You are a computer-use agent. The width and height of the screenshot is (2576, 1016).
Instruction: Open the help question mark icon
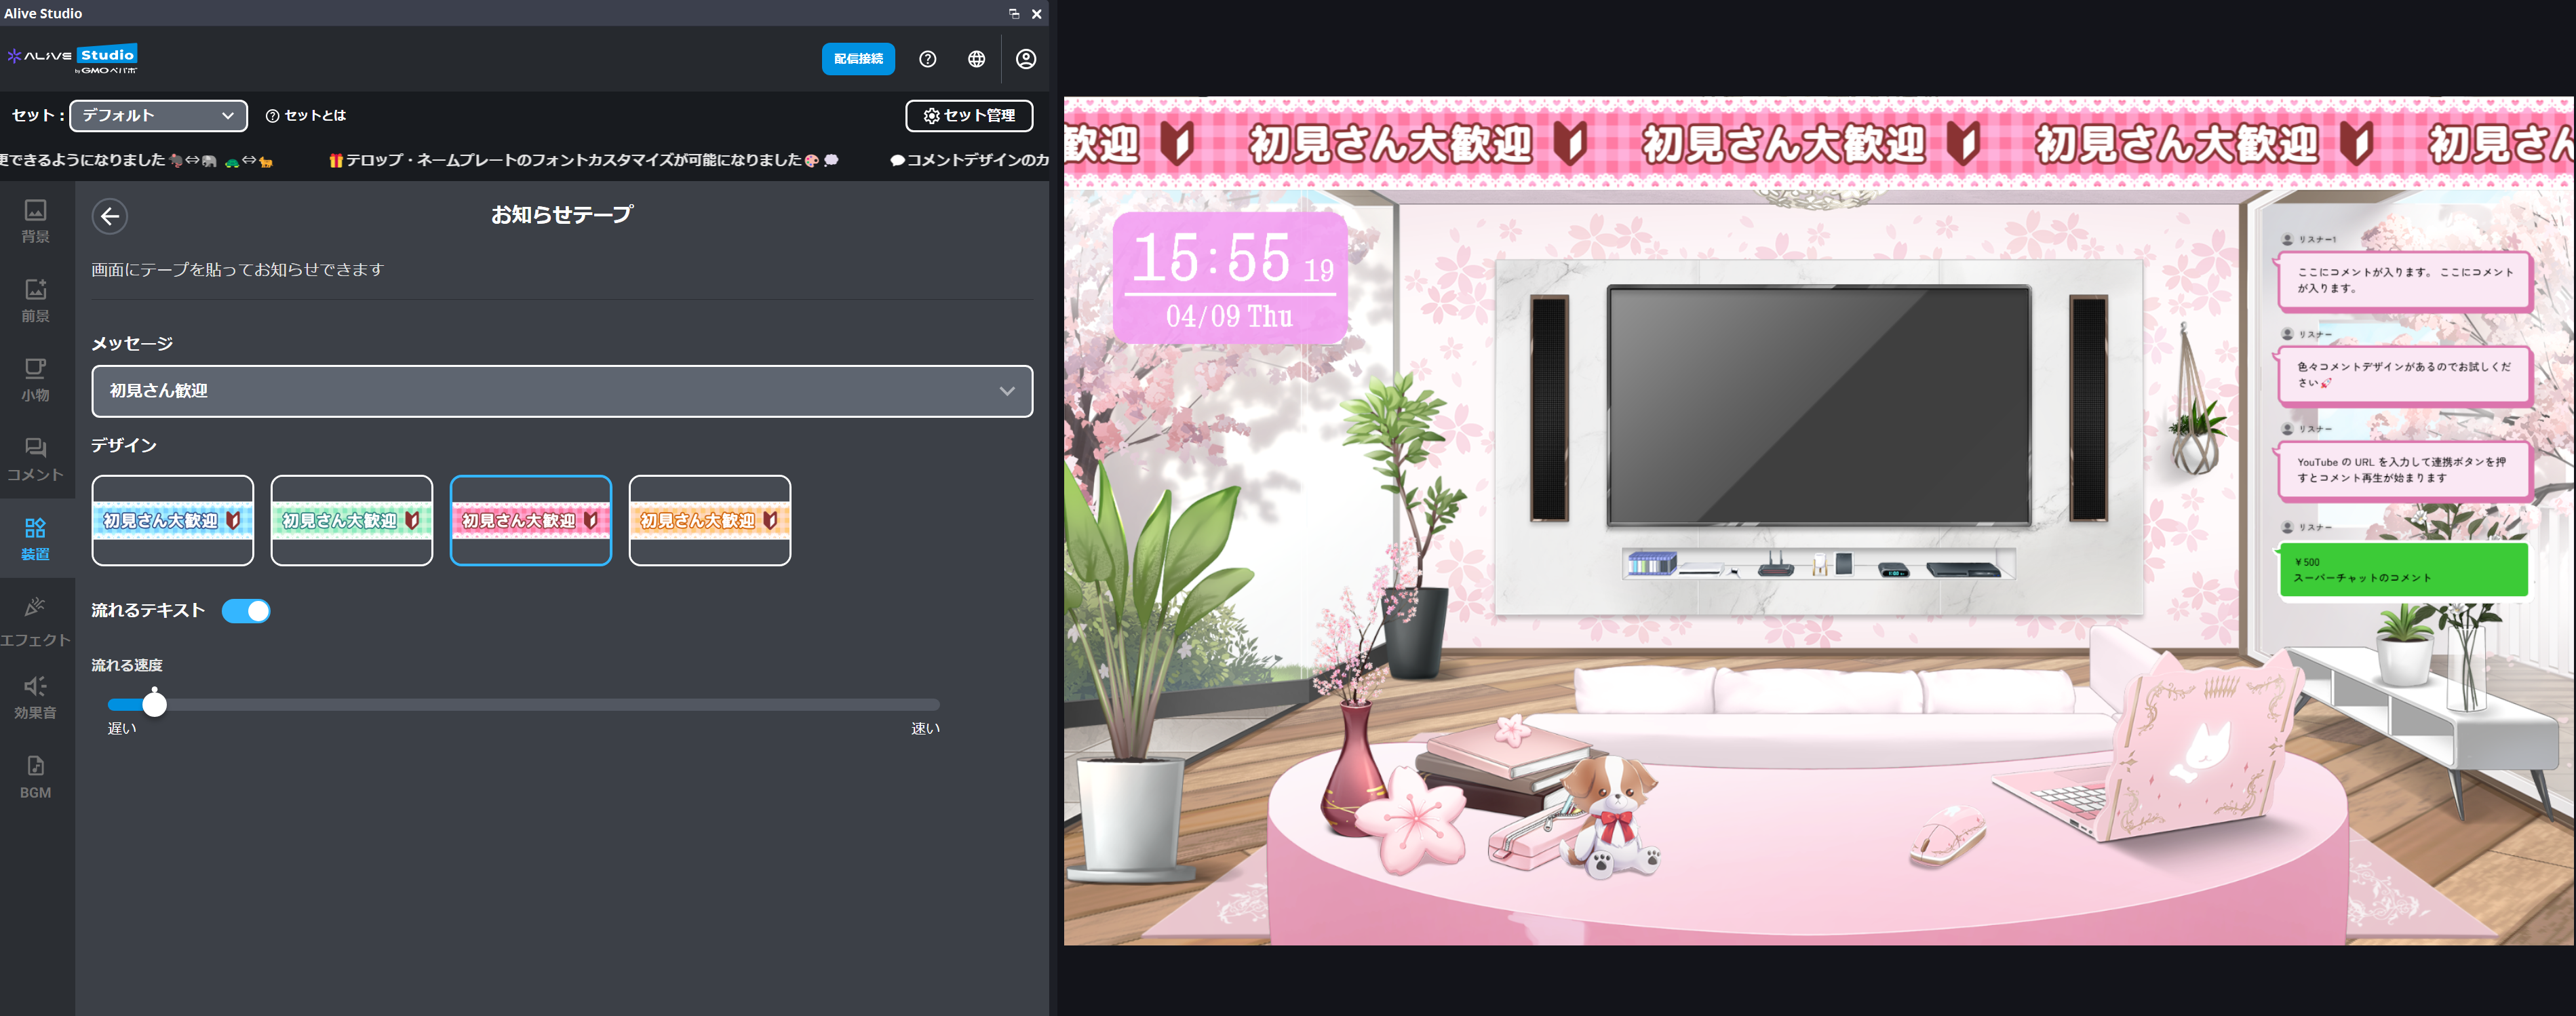(927, 59)
